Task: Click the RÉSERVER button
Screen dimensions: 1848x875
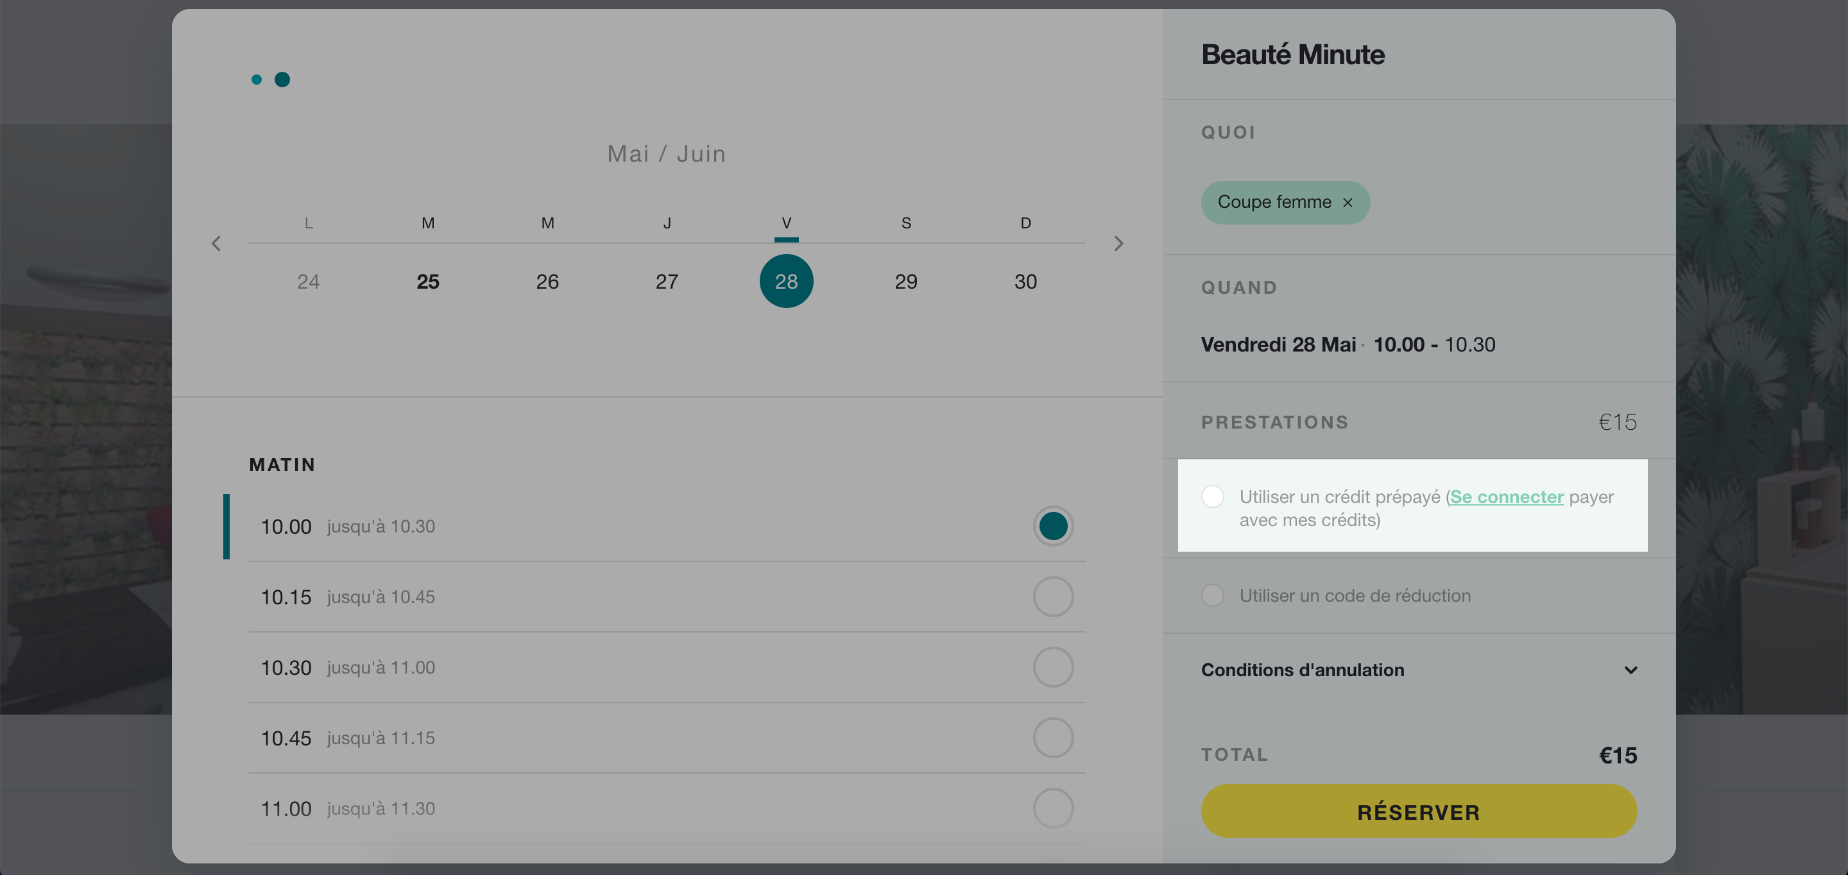Action: 1418,811
